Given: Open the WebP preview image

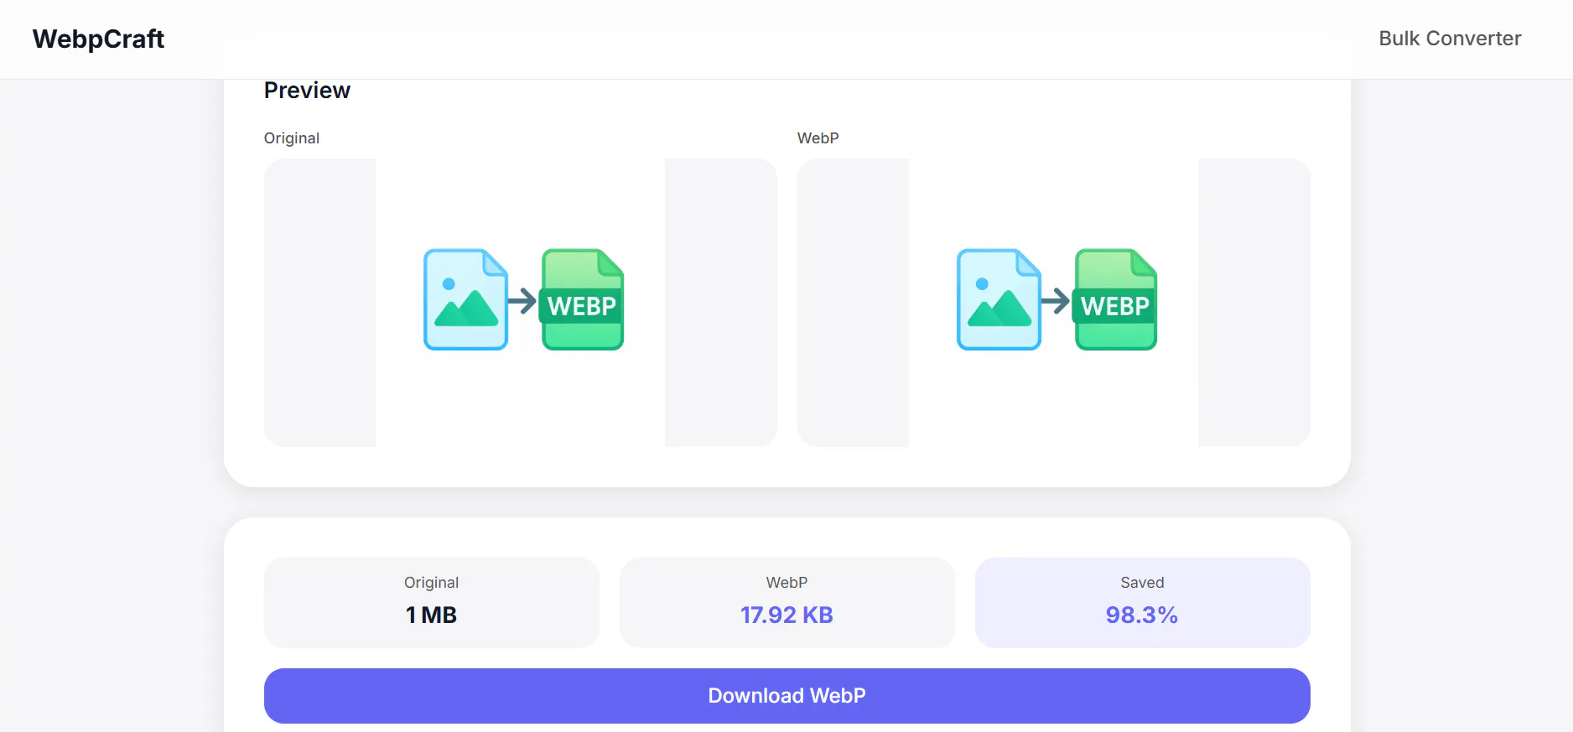Looking at the screenshot, I should pyautogui.click(x=1054, y=303).
